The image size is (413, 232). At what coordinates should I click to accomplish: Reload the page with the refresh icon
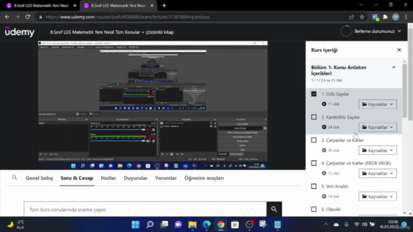click(28, 17)
